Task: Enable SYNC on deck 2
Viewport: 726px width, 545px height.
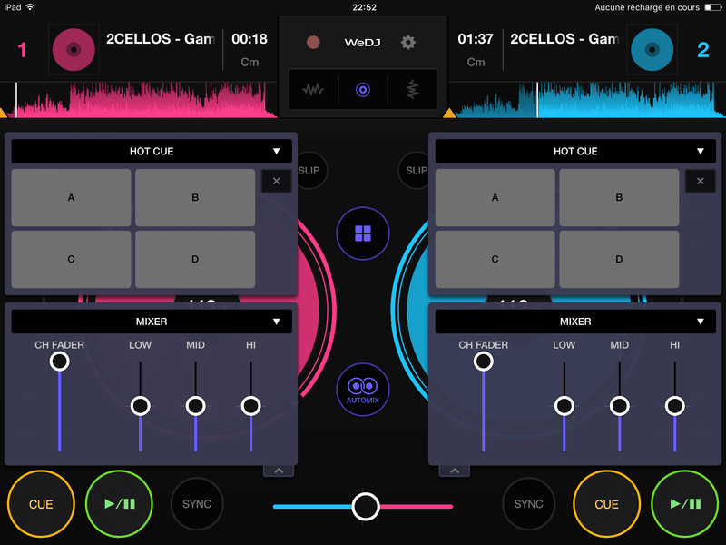Action: pos(529,504)
